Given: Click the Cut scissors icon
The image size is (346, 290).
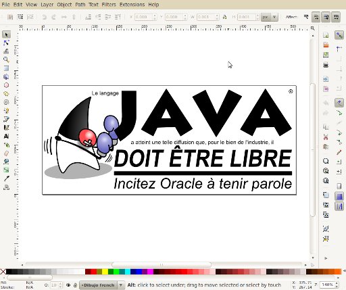Looking at the screenshot, I should click(326, 137).
